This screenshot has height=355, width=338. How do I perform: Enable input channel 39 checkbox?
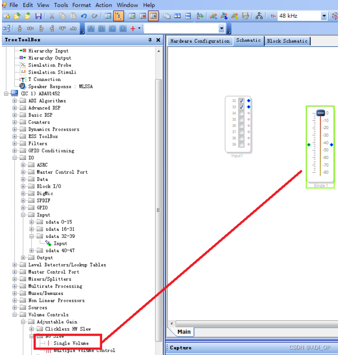tap(241, 144)
